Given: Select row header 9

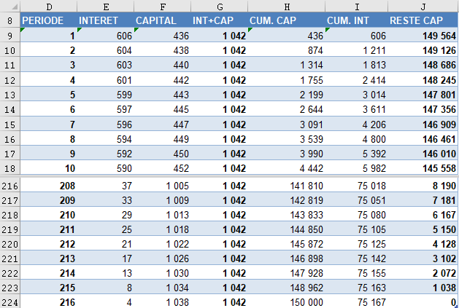Looking at the screenshot, I should tap(10, 36).
